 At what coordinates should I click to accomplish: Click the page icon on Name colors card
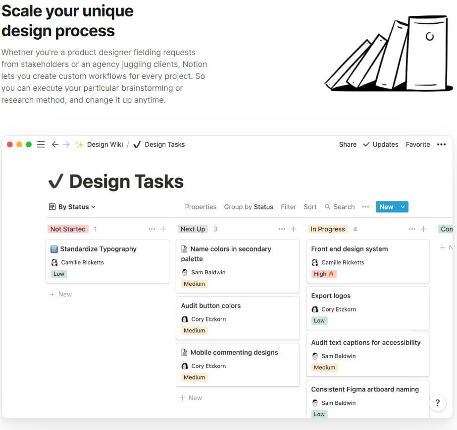click(x=185, y=249)
